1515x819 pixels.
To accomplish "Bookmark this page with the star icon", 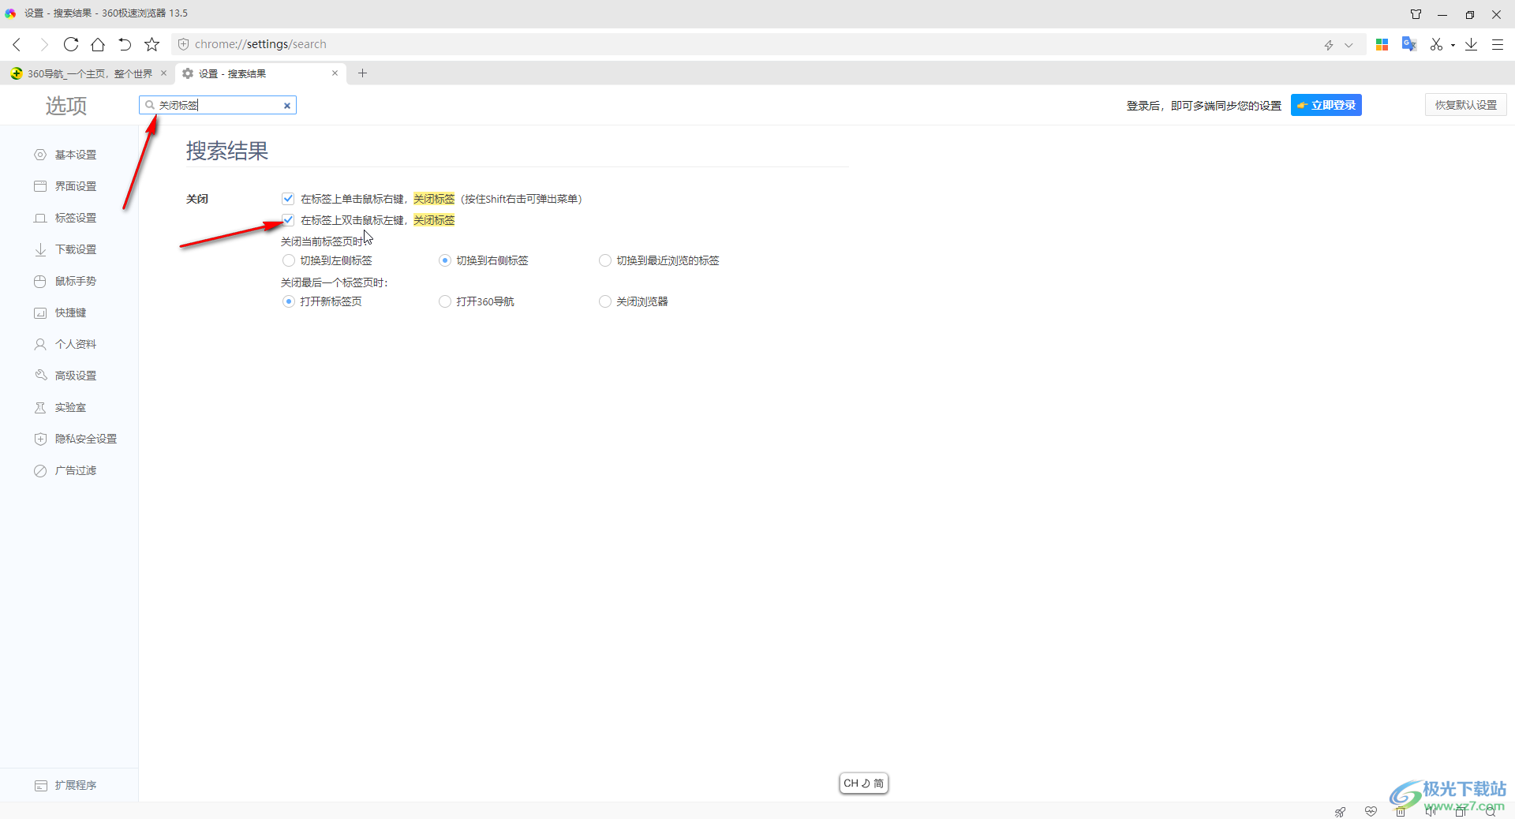I will pyautogui.click(x=152, y=44).
